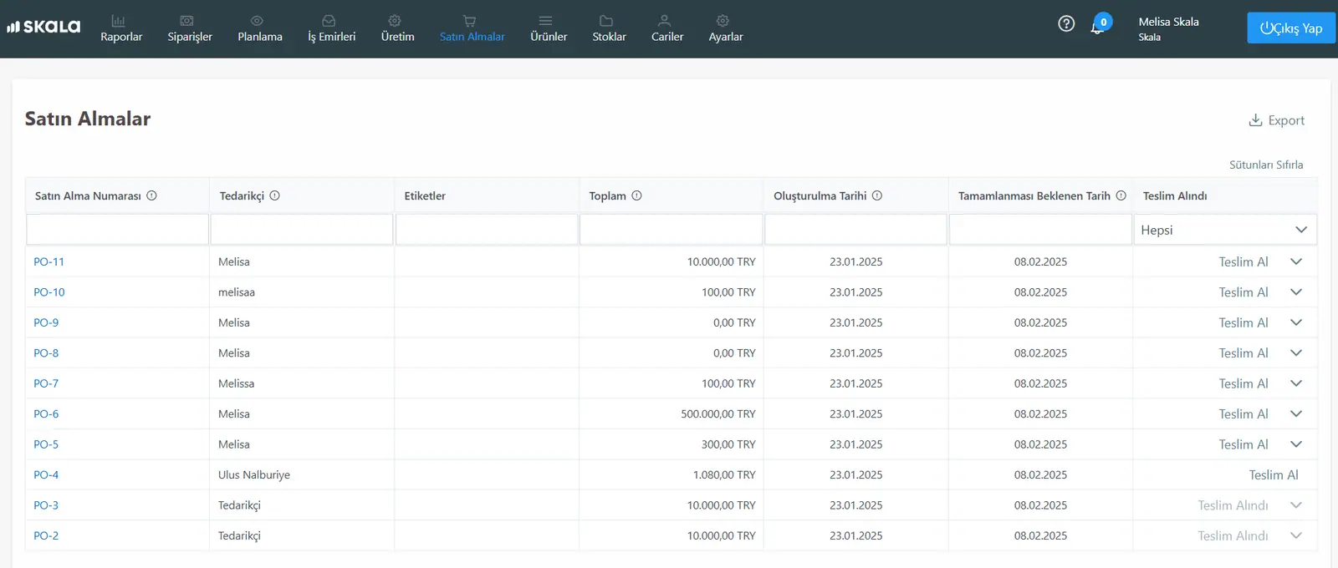
Task: Open purchase order PO-11
Action: 49,261
